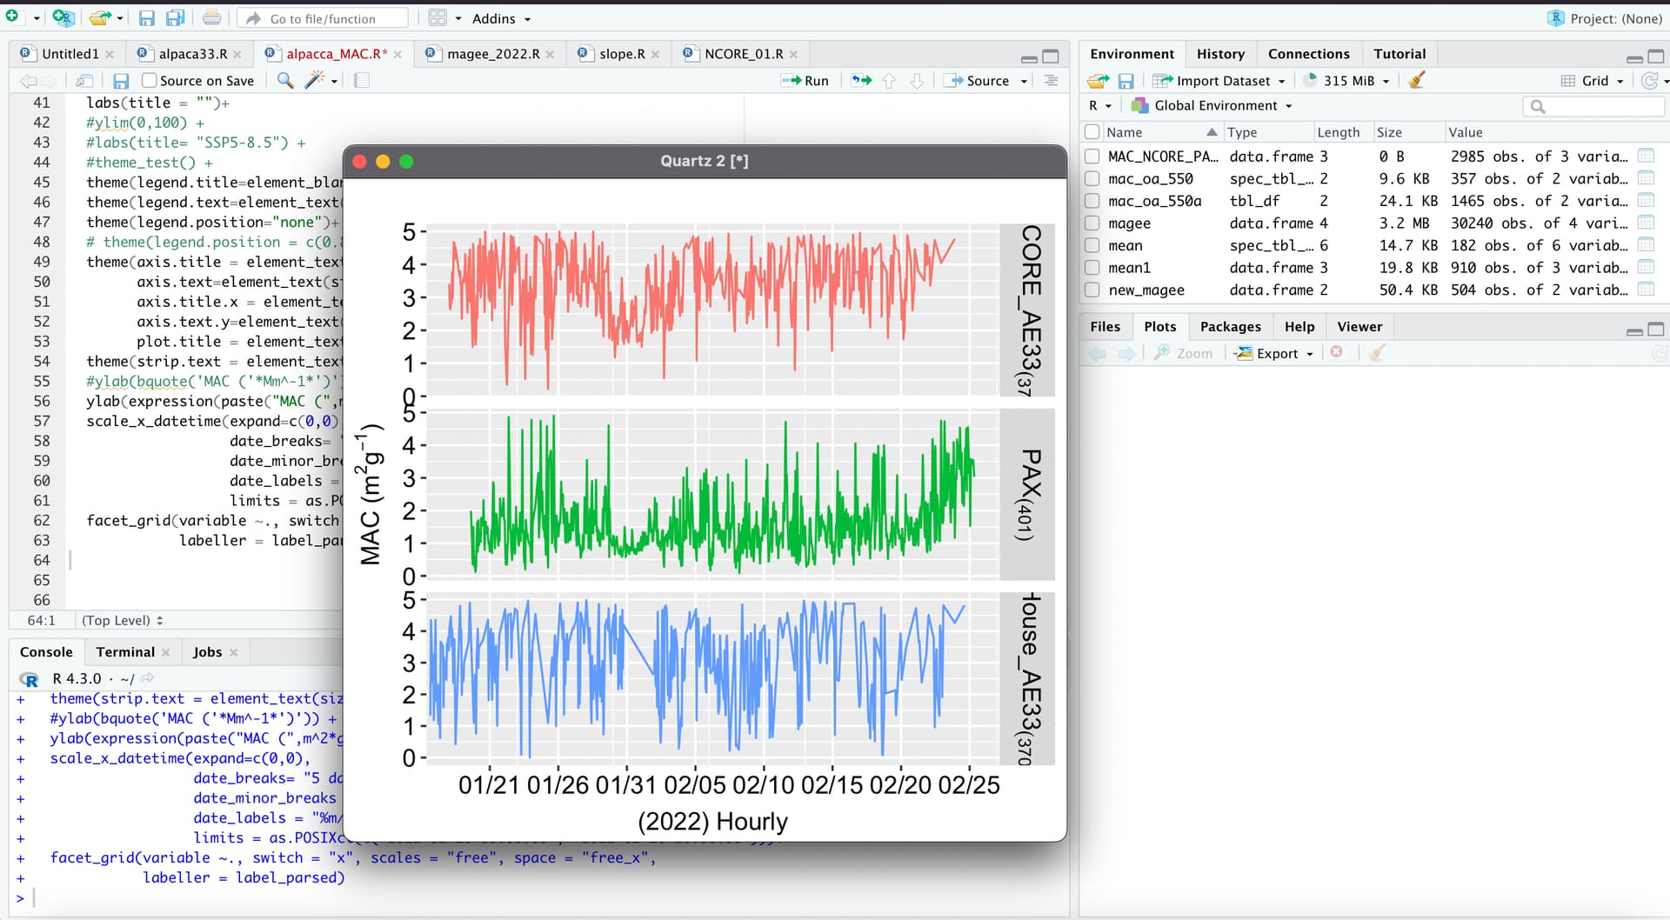This screenshot has width=1670, height=920.
Task: Open the History tab
Action: [x=1219, y=54]
